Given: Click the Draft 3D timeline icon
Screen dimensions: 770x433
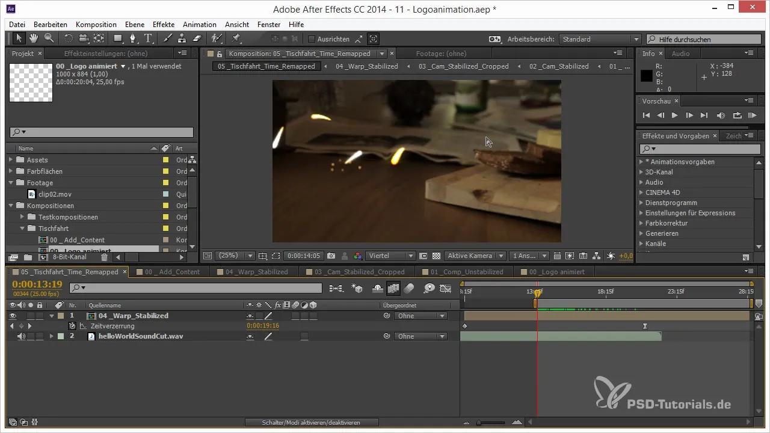Looking at the screenshot, I should point(358,289).
